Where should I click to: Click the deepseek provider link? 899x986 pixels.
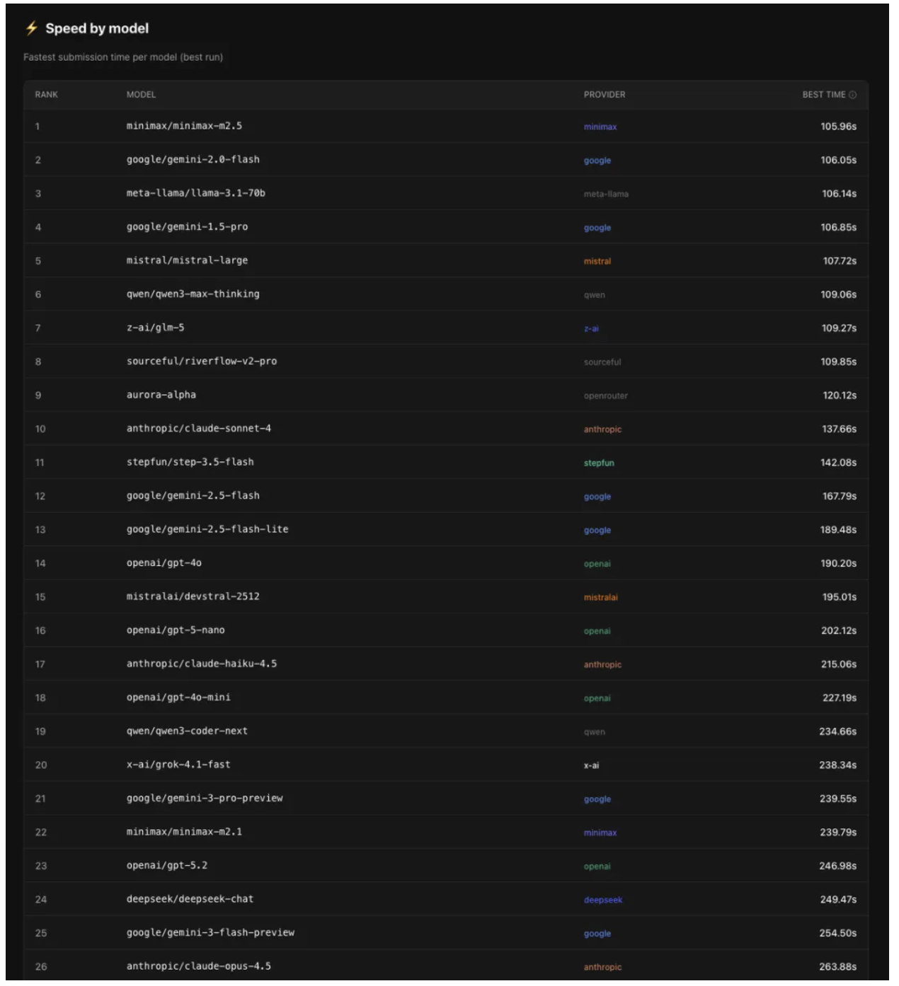[603, 900]
